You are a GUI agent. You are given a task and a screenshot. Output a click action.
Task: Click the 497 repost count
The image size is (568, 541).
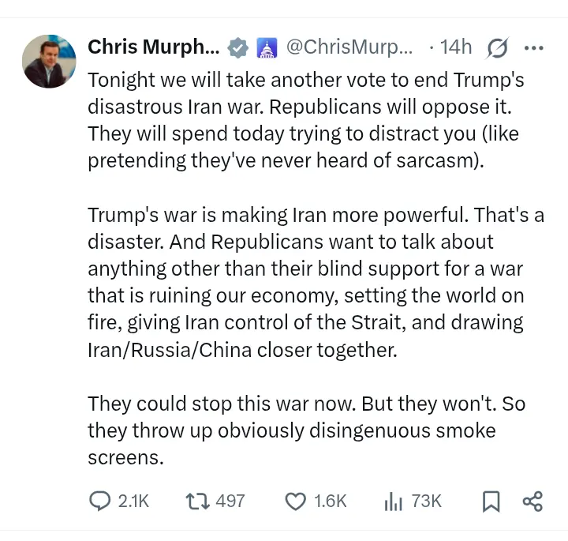(x=230, y=501)
